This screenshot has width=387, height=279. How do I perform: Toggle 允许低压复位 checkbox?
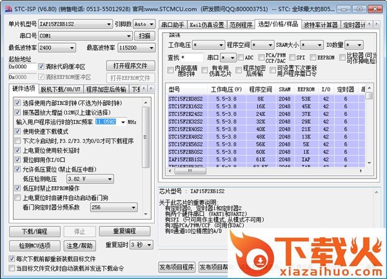click(17, 169)
